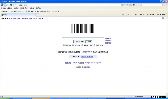This screenshot has width=168, height=99.
Task: Select 繁體中文網頁 radio button
Action: 82,45
